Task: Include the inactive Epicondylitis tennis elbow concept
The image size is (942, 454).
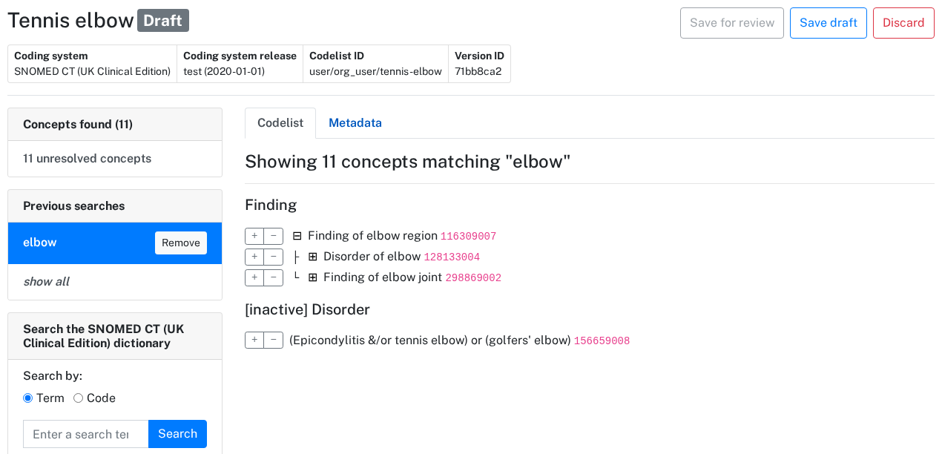Action: [254, 340]
